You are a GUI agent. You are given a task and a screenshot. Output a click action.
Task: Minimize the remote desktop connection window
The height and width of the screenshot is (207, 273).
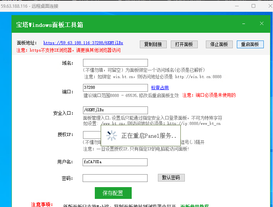(x=236, y=6)
